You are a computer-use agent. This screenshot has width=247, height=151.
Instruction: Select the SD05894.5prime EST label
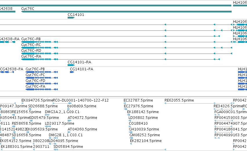(x=68, y=147)
